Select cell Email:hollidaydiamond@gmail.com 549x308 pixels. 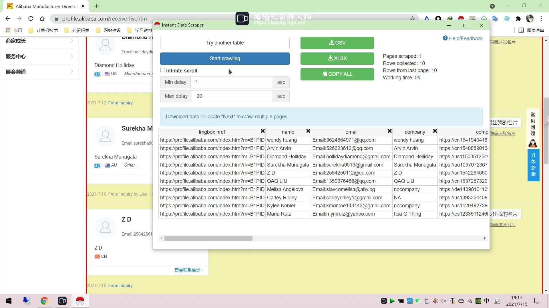click(x=351, y=157)
